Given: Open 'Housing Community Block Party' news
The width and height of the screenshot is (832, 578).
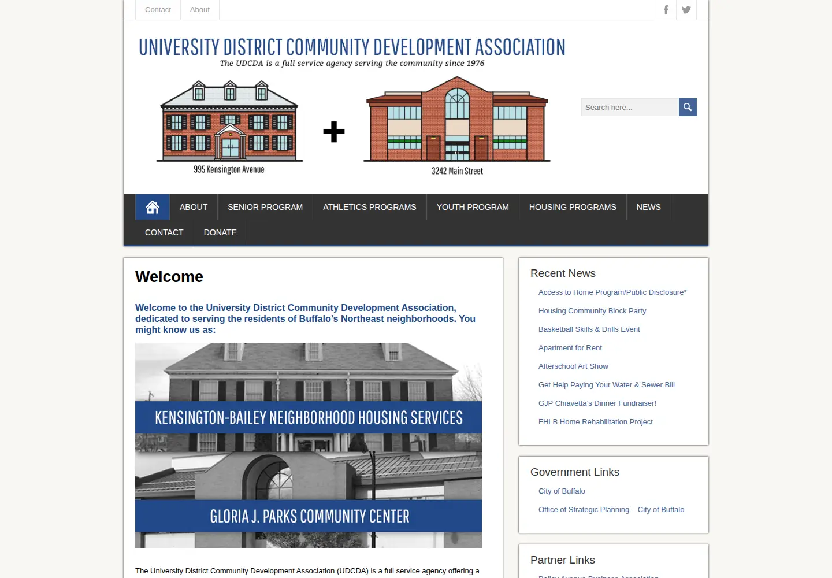Looking at the screenshot, I should pyautogui.click(x=592, y=311).
